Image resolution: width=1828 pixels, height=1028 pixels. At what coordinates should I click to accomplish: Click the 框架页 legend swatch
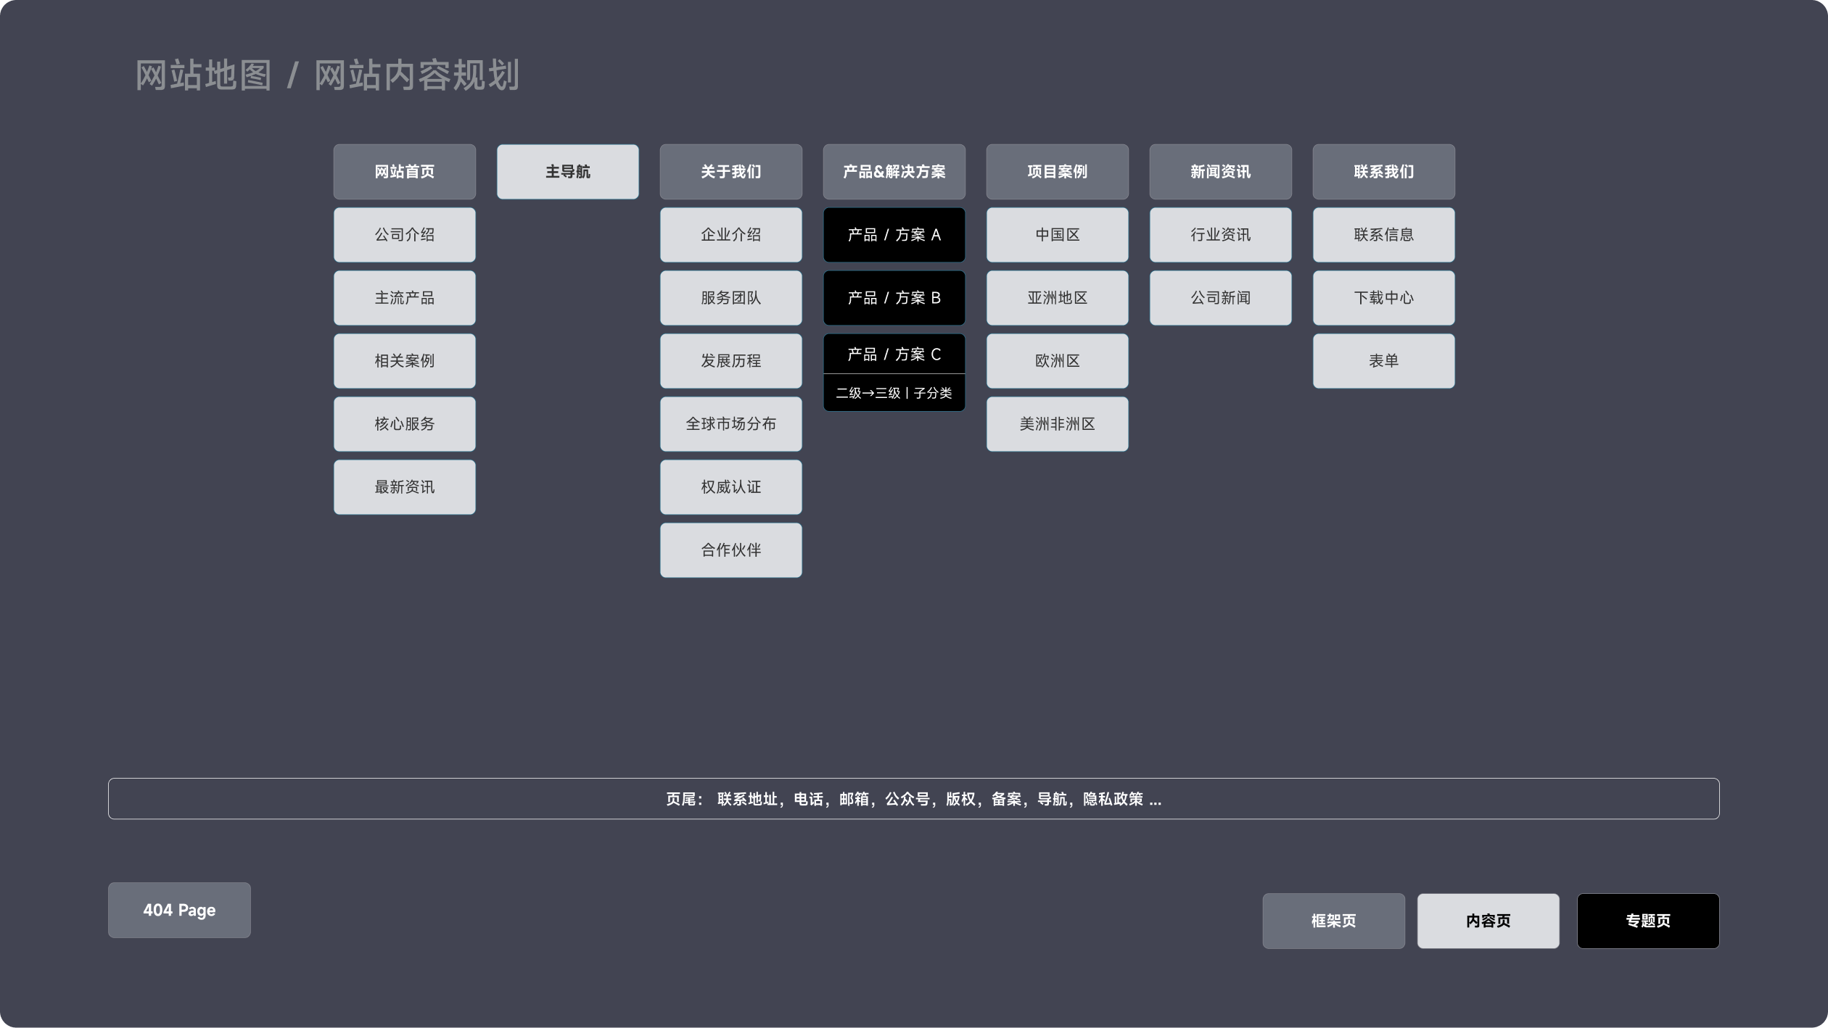(x=1333, y=921)
